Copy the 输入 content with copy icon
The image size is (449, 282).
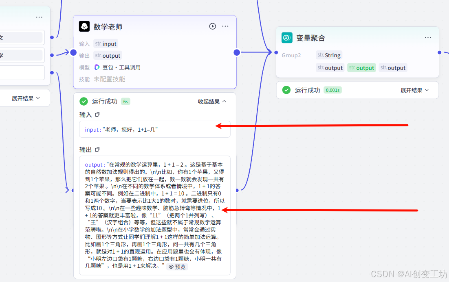[97, 115]
